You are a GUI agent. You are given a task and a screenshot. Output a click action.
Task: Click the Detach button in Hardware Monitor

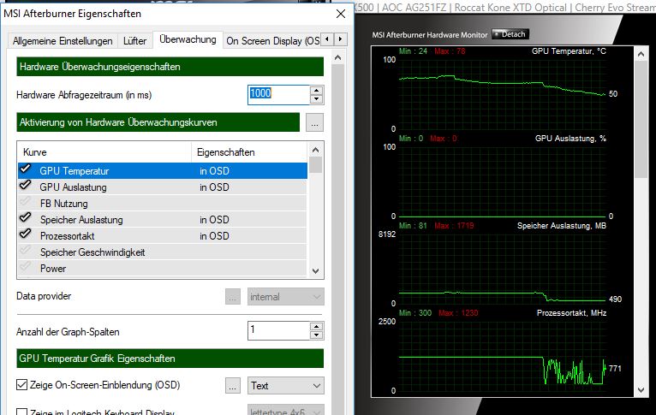(x=510, y=34)
